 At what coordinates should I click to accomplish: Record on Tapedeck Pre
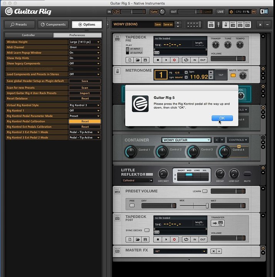pos(174,60)
